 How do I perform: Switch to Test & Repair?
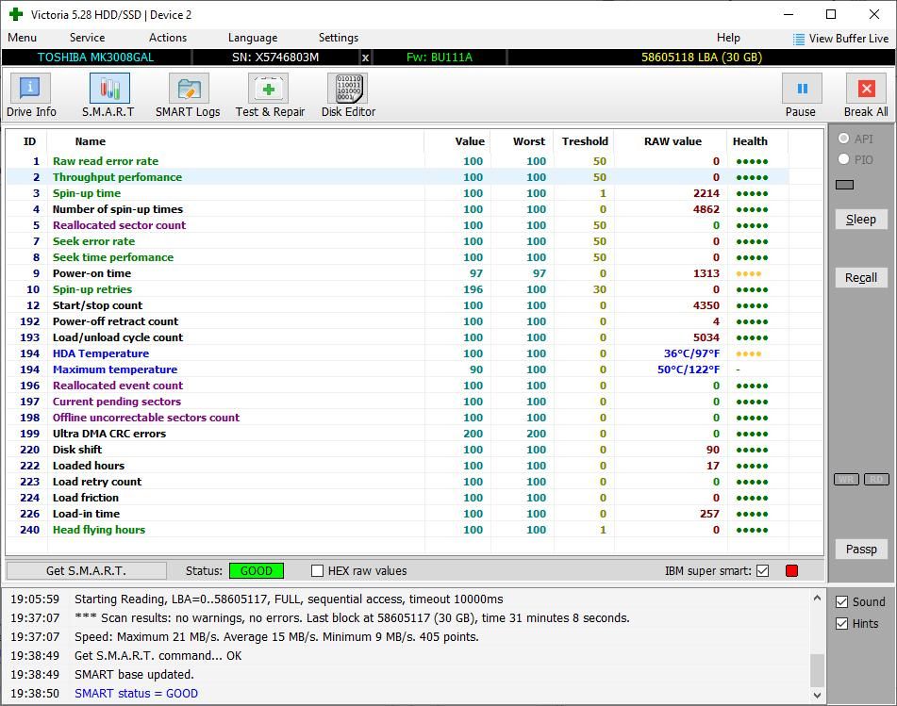click(270, 95)
